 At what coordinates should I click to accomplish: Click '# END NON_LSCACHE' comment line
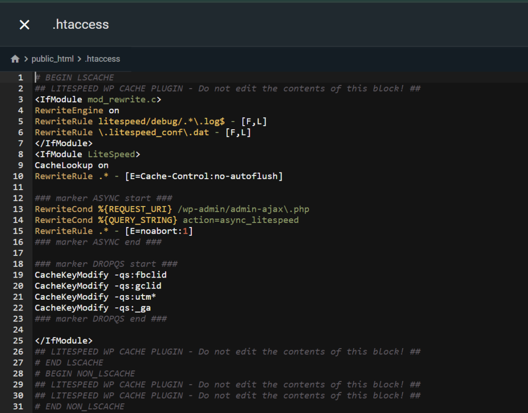coord(80,407)
